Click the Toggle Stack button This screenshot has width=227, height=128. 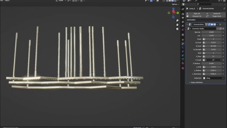point(217,16)
